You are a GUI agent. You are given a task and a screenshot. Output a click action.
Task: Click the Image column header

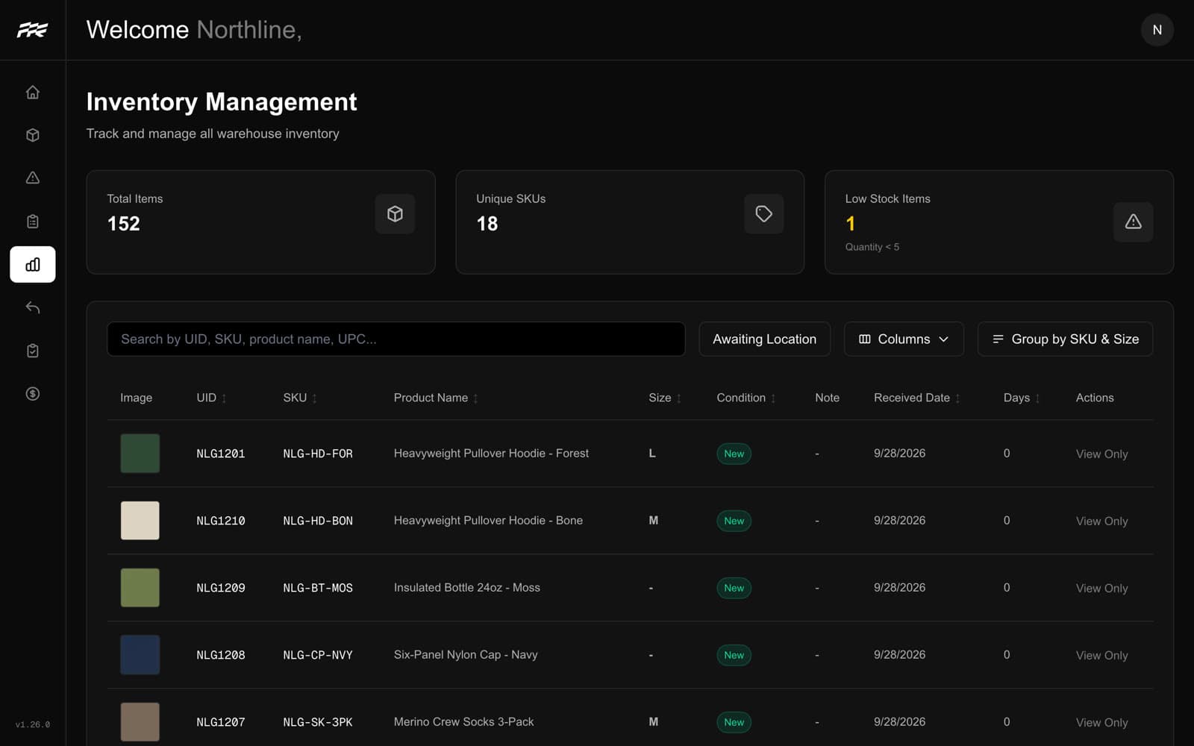(136, 398)
